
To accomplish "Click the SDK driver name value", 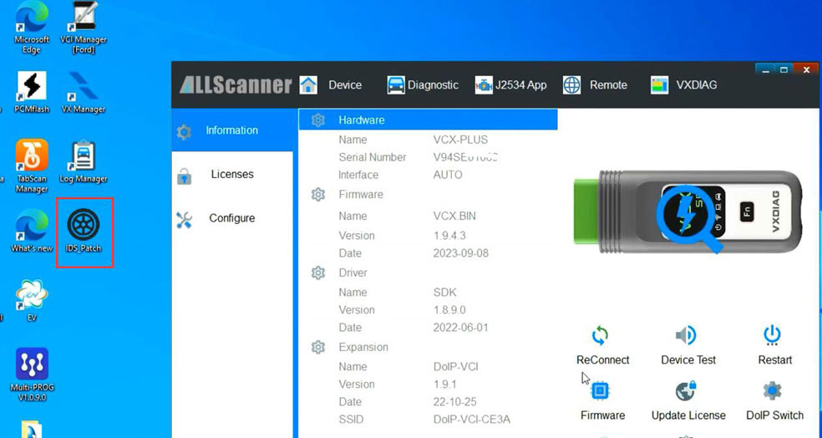I will click(x=444, y=293).
